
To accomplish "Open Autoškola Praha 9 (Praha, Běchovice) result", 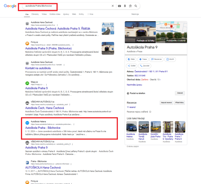I will click(x=48, y=48).
